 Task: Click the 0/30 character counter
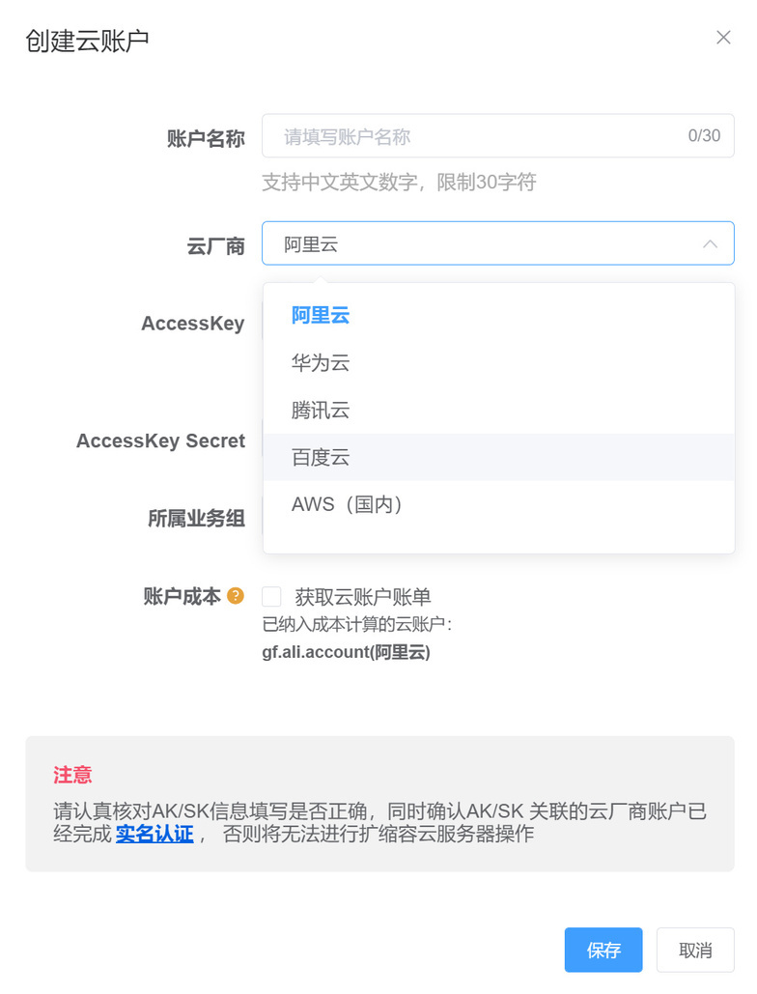(704, 135)
